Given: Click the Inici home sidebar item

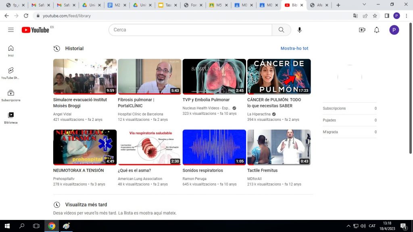Looking at the screenshot, I should [x=11, y=51].
